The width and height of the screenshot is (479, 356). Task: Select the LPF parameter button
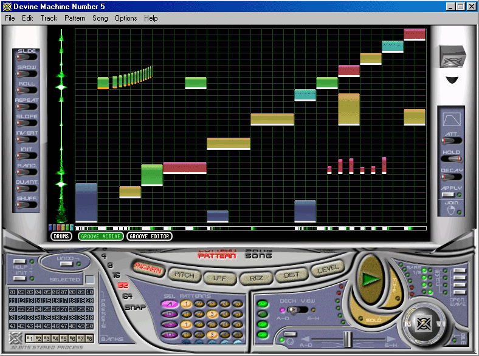pyautogui.click(x=219, y=278)
